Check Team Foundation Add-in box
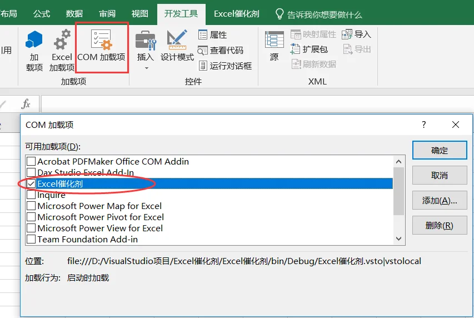The image size is (474, 318). tap(31, 239)
